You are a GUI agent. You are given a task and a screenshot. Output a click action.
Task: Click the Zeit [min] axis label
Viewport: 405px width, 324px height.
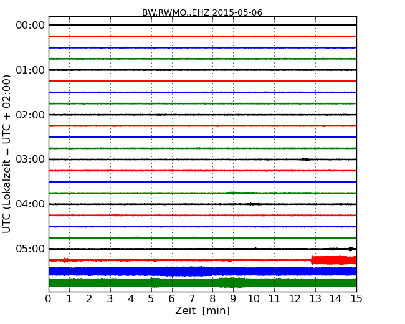(x=202, y=311)
